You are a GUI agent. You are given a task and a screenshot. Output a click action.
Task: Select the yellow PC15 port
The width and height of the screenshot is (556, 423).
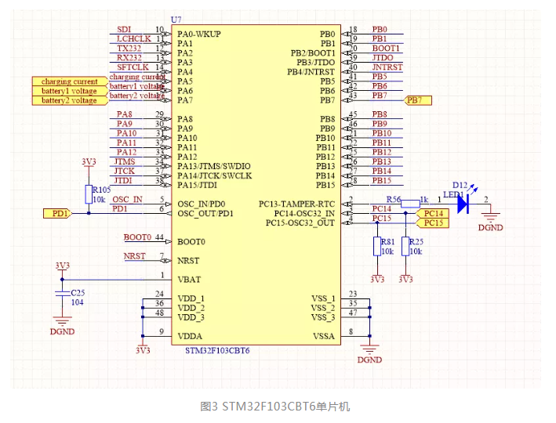pyautogui.click(x=432, y=223)
